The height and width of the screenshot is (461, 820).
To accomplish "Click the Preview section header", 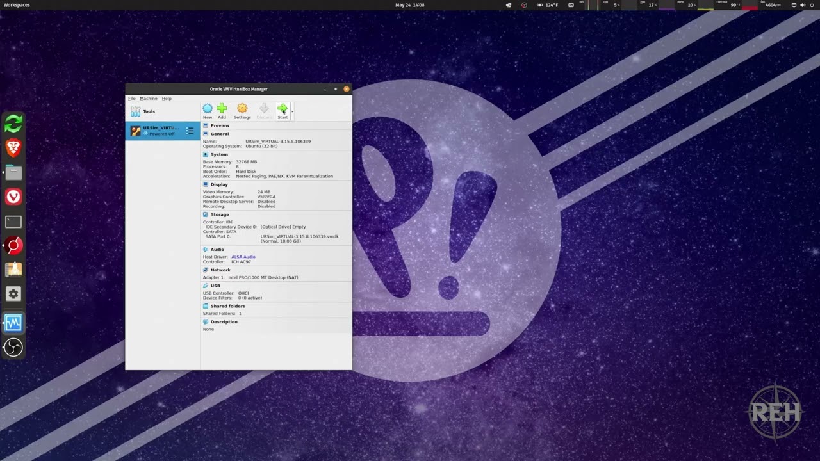I will 220,125.
